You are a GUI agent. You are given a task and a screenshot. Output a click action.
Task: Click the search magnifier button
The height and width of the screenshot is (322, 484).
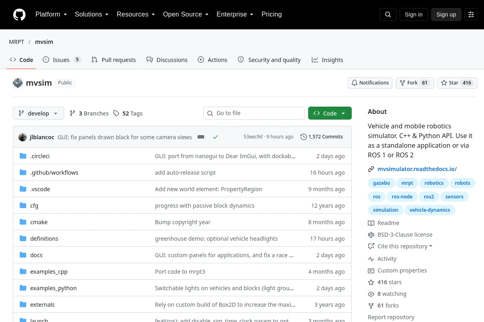coord(388,14)
